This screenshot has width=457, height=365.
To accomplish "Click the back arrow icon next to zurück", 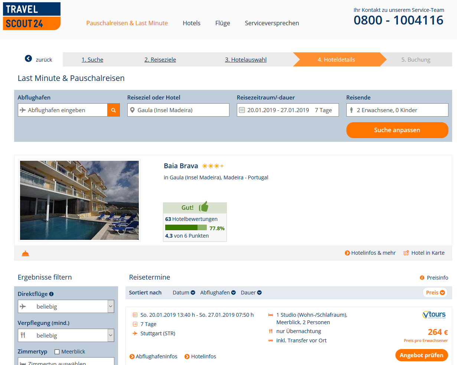I will point(29,59).
